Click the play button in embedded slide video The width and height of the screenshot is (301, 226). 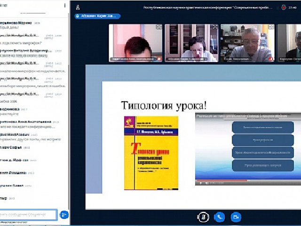201,183
